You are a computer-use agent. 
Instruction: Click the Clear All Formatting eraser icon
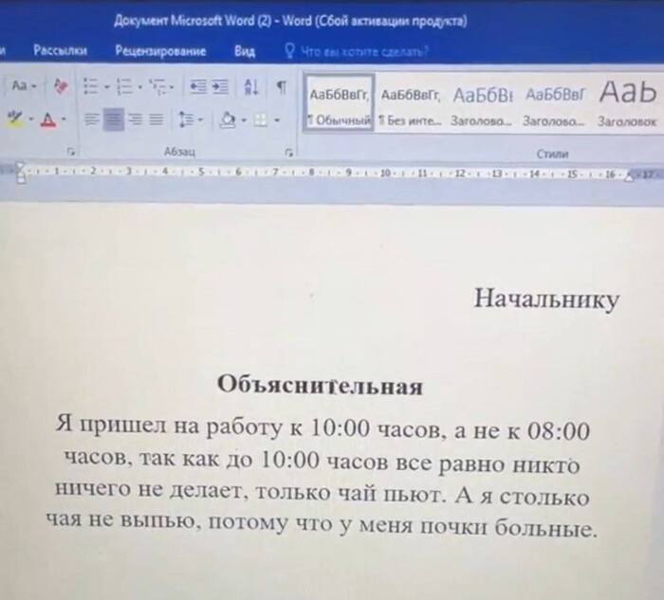(61, 86)
